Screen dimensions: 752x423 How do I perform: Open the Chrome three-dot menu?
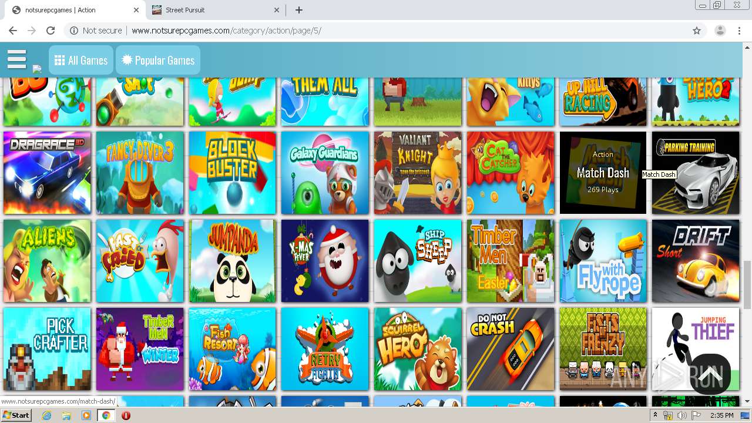point(739,31)
